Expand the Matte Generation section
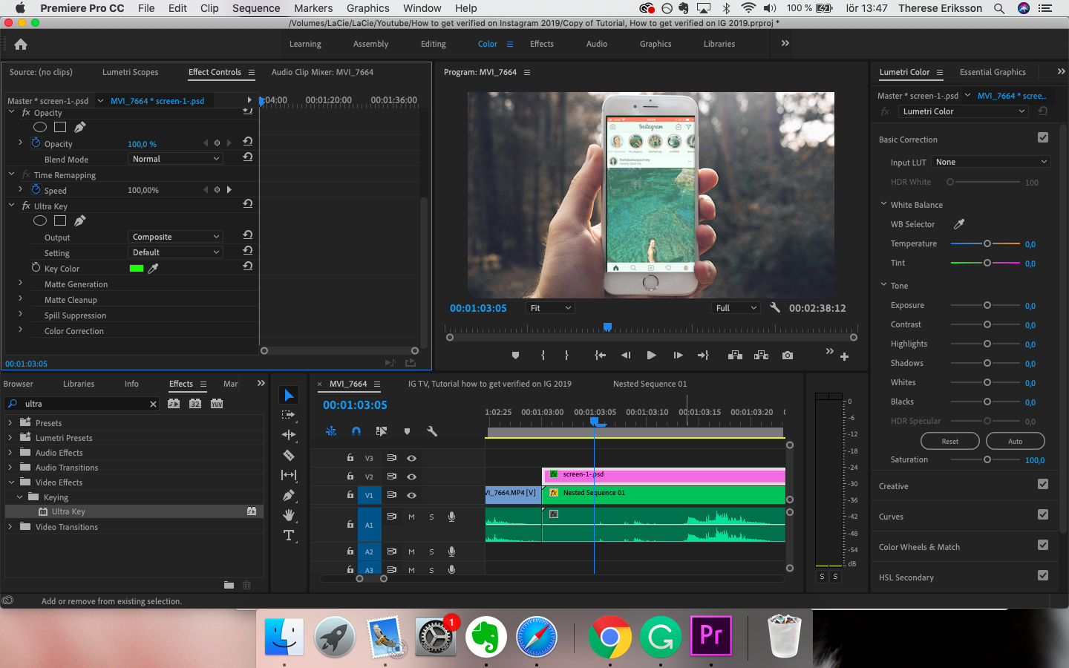This screenshot has height=668, width=1069. coord(20,284)
